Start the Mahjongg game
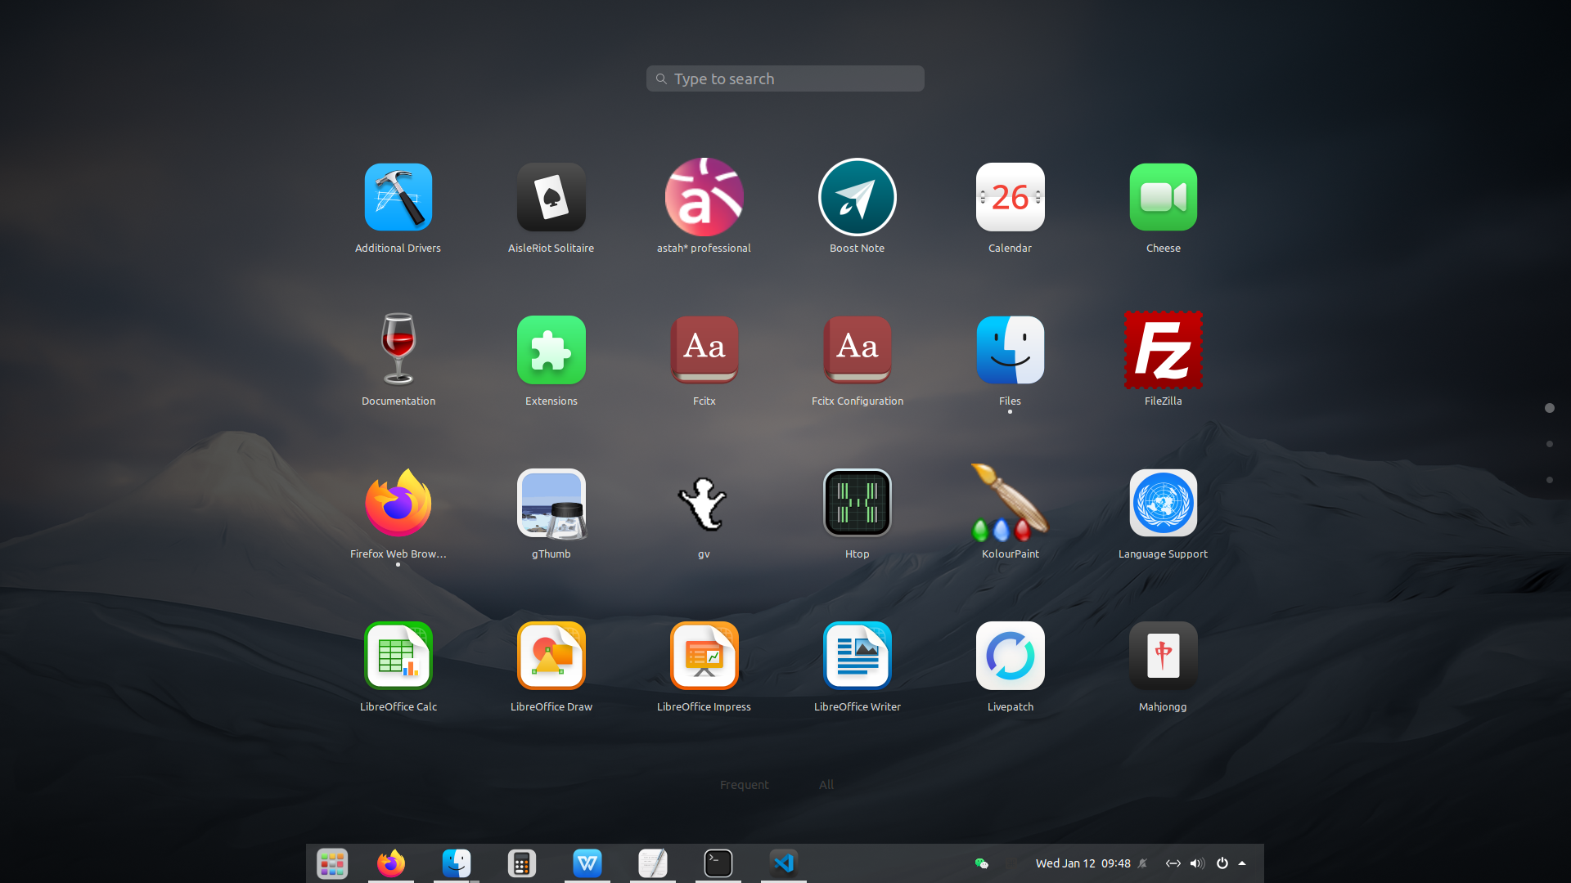The width and height of the screenshot is (1571, 883). (1163, 656)
